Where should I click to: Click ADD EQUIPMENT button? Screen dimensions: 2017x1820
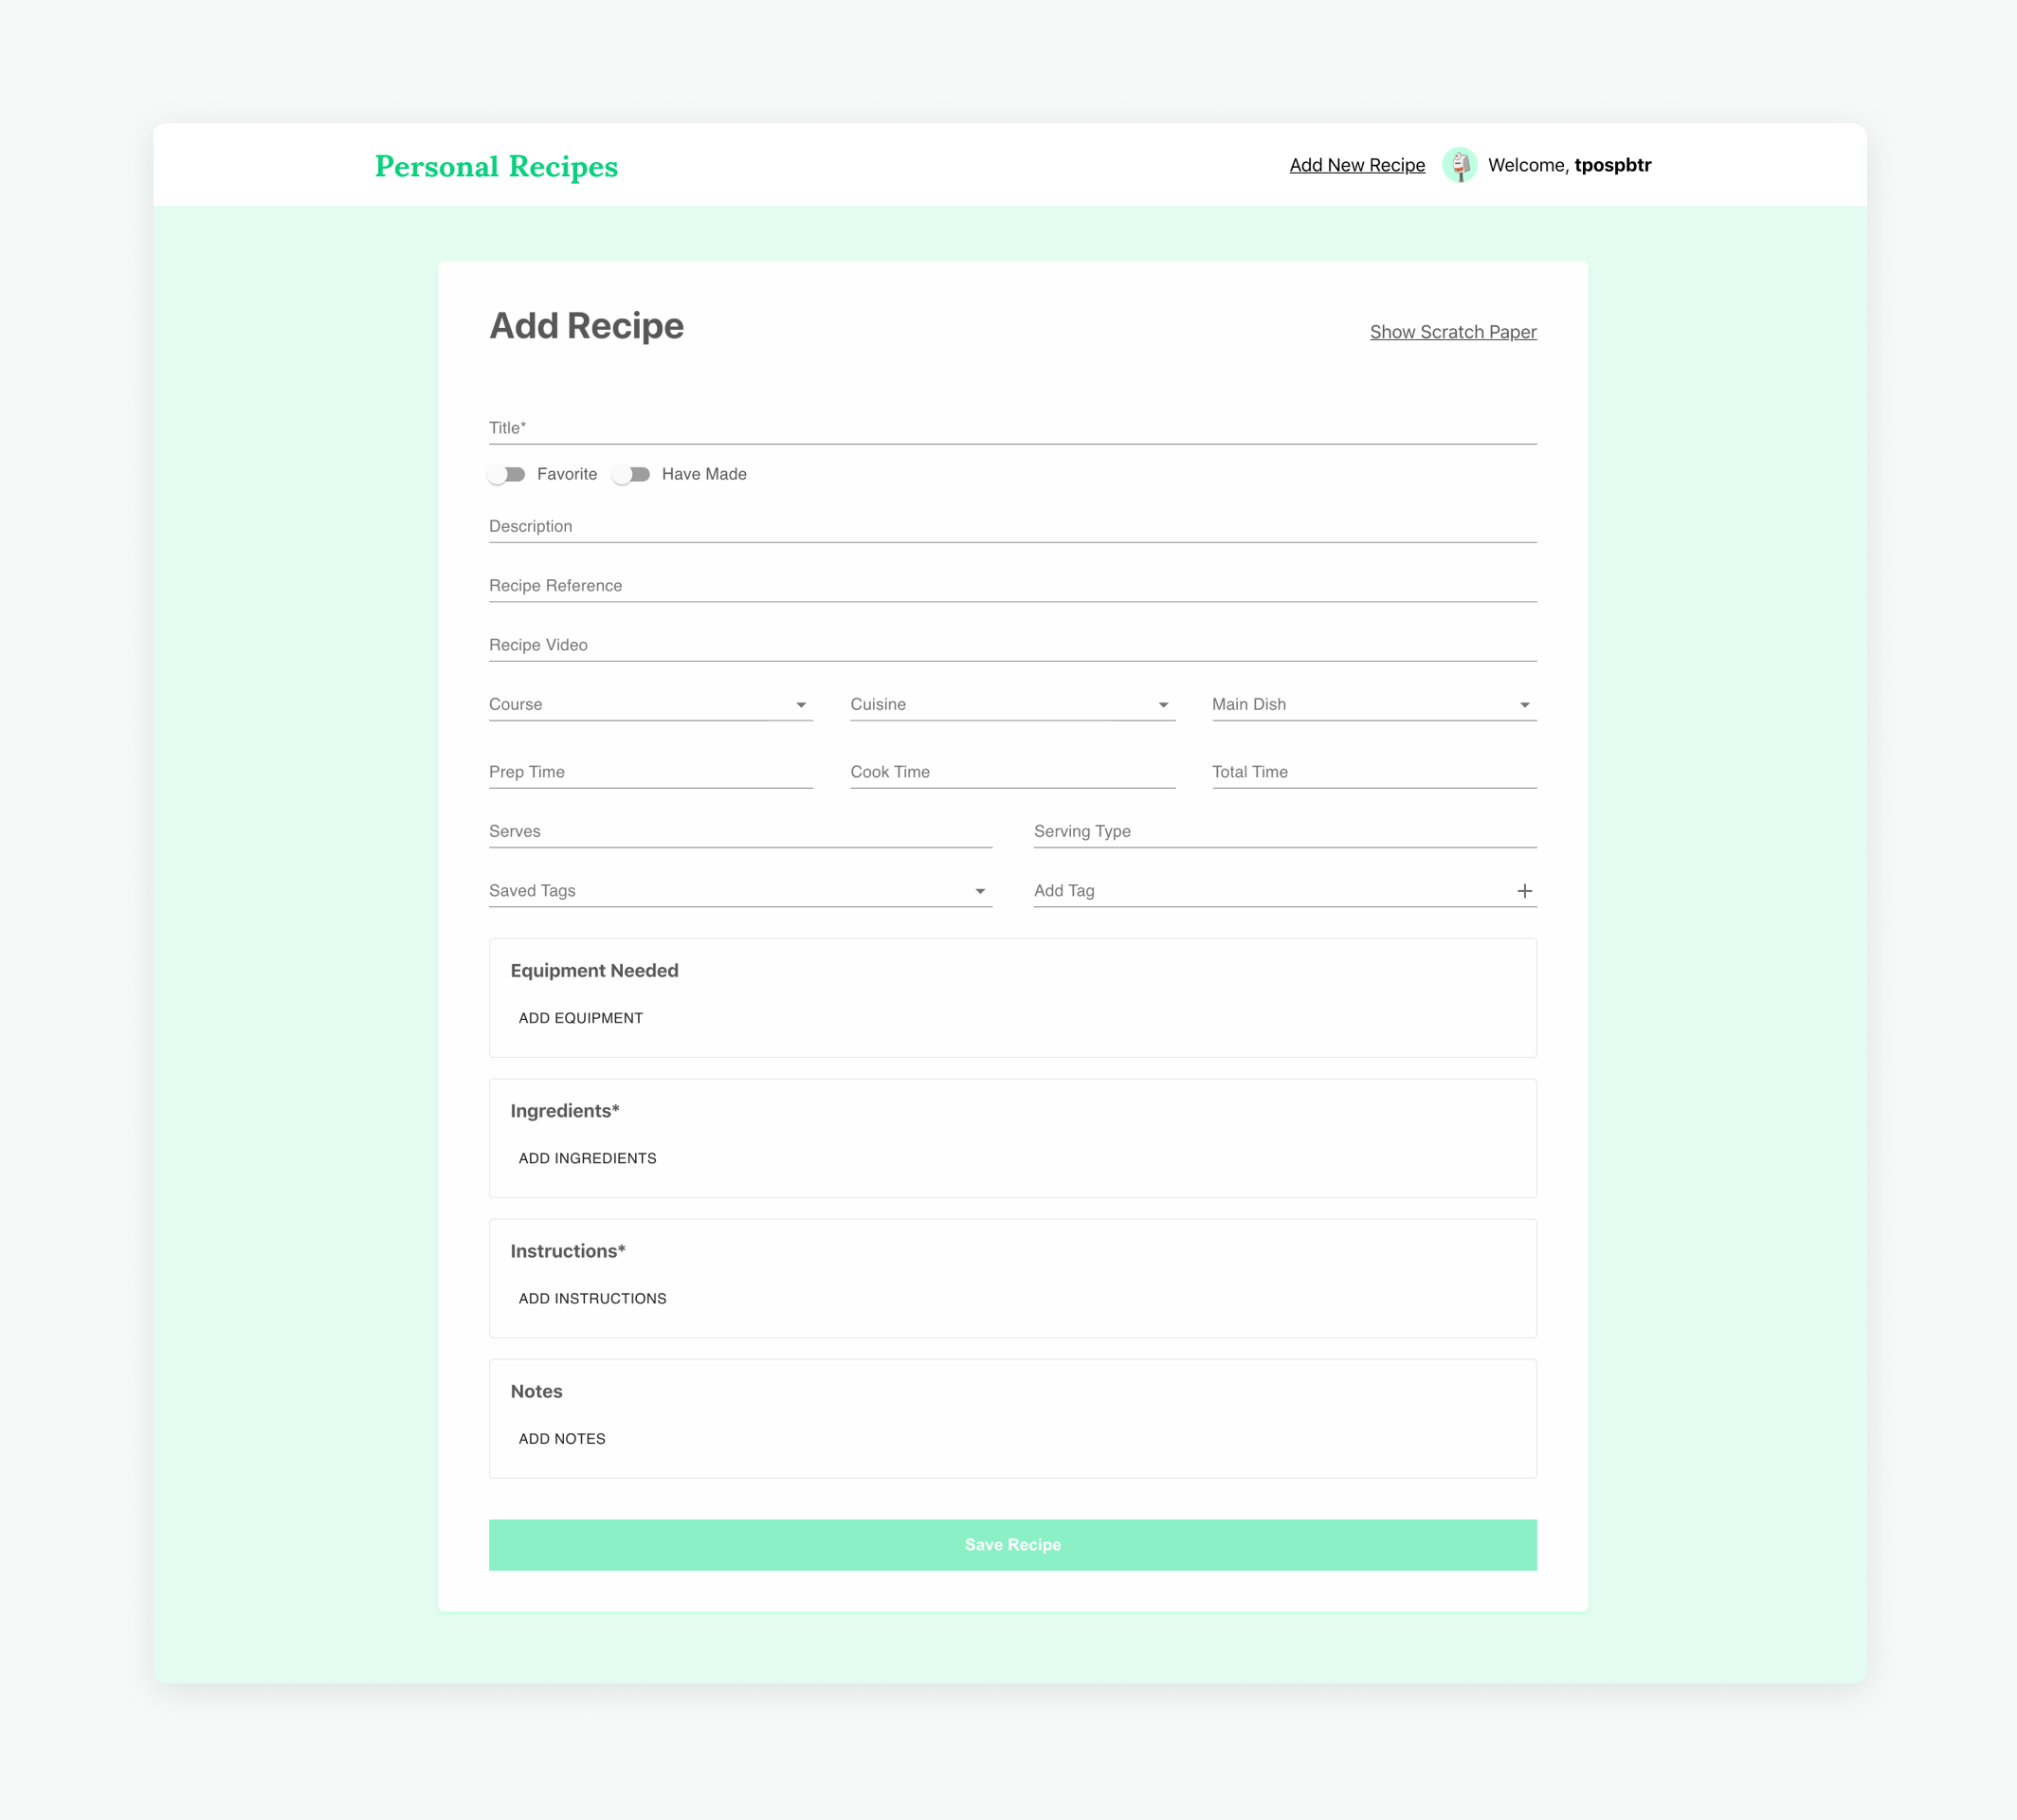[580, 1017]
